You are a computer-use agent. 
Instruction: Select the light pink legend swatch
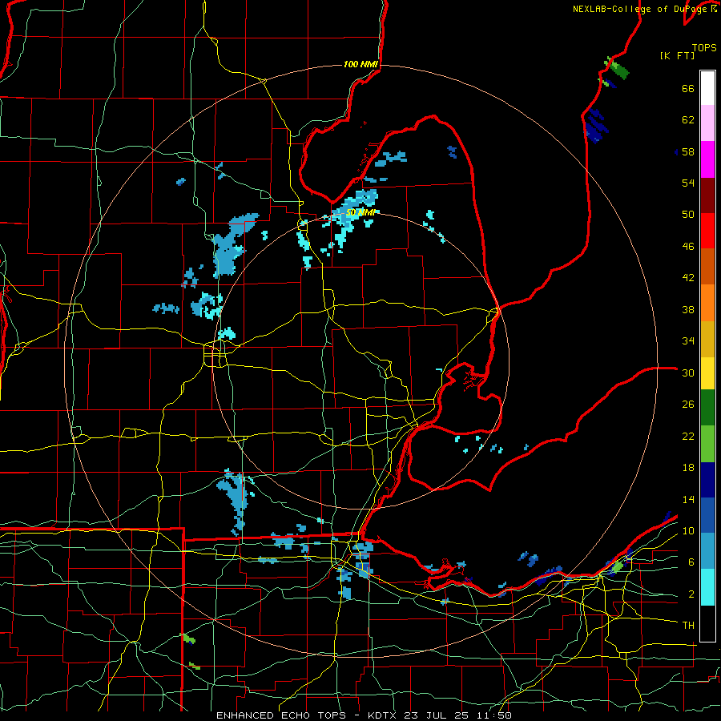707,123
